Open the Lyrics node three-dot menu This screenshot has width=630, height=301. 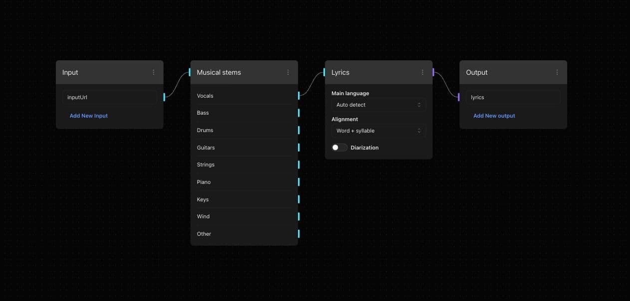[x=422, y=72]
